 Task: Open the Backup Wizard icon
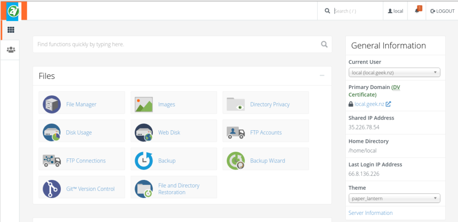pyautogui.click(x=236, y=160)
